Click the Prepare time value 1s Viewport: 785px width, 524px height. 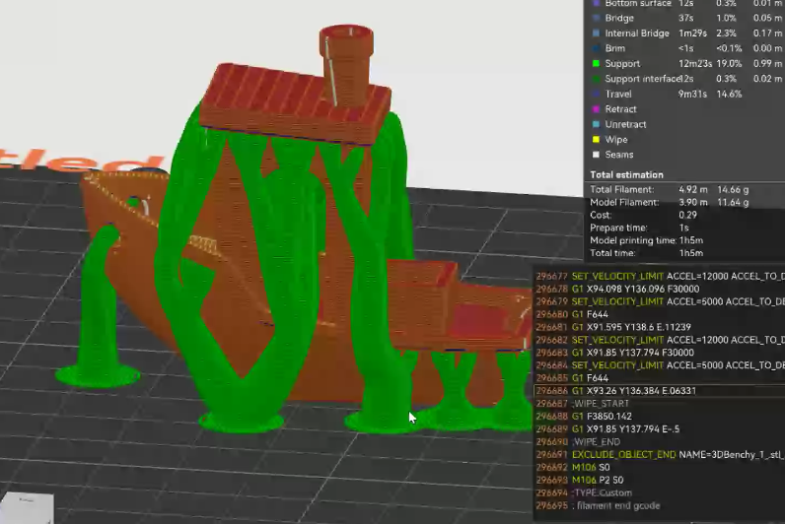click(683, 228)
